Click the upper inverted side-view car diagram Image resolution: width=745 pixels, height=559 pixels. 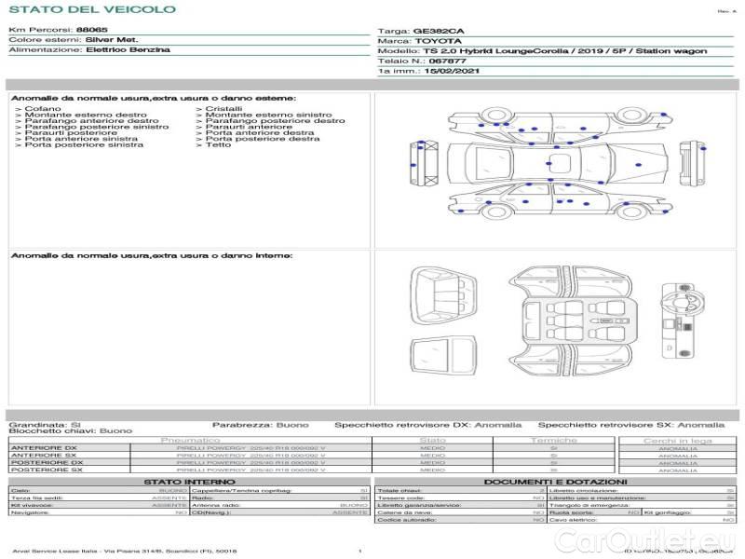point(561,126)
